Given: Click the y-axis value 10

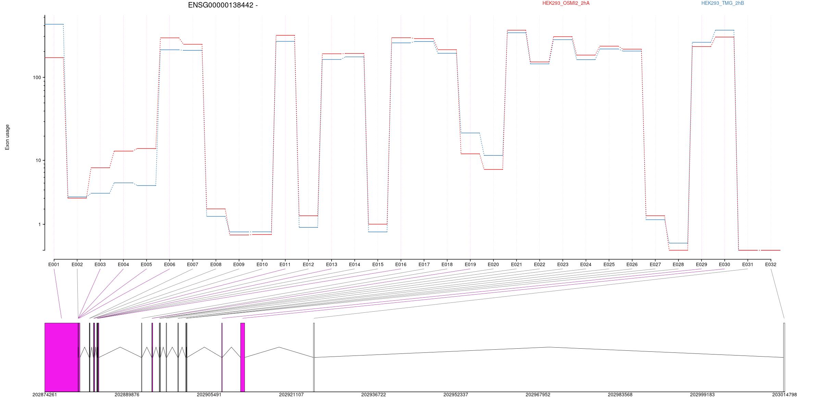Looking at the screenshot, I should pos(38,160).
